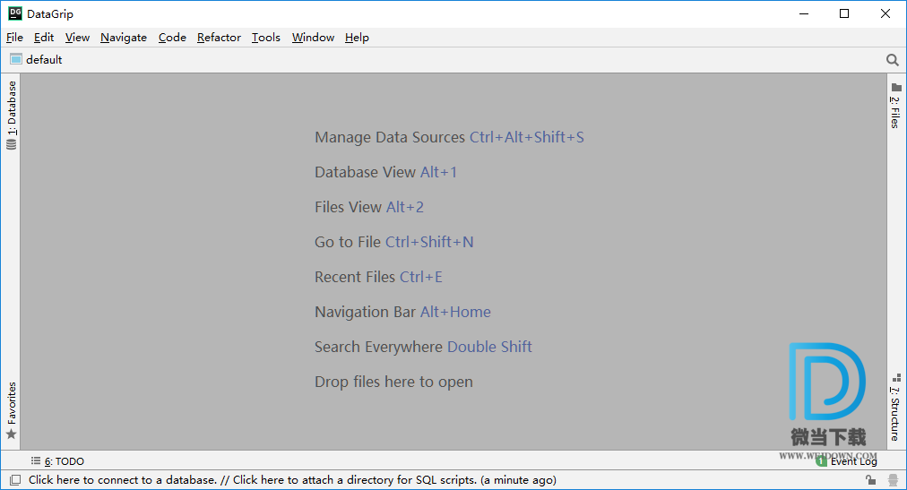Screen dimensions: 907x490
Task: Open the Code menu
Action: pos(172,38)
